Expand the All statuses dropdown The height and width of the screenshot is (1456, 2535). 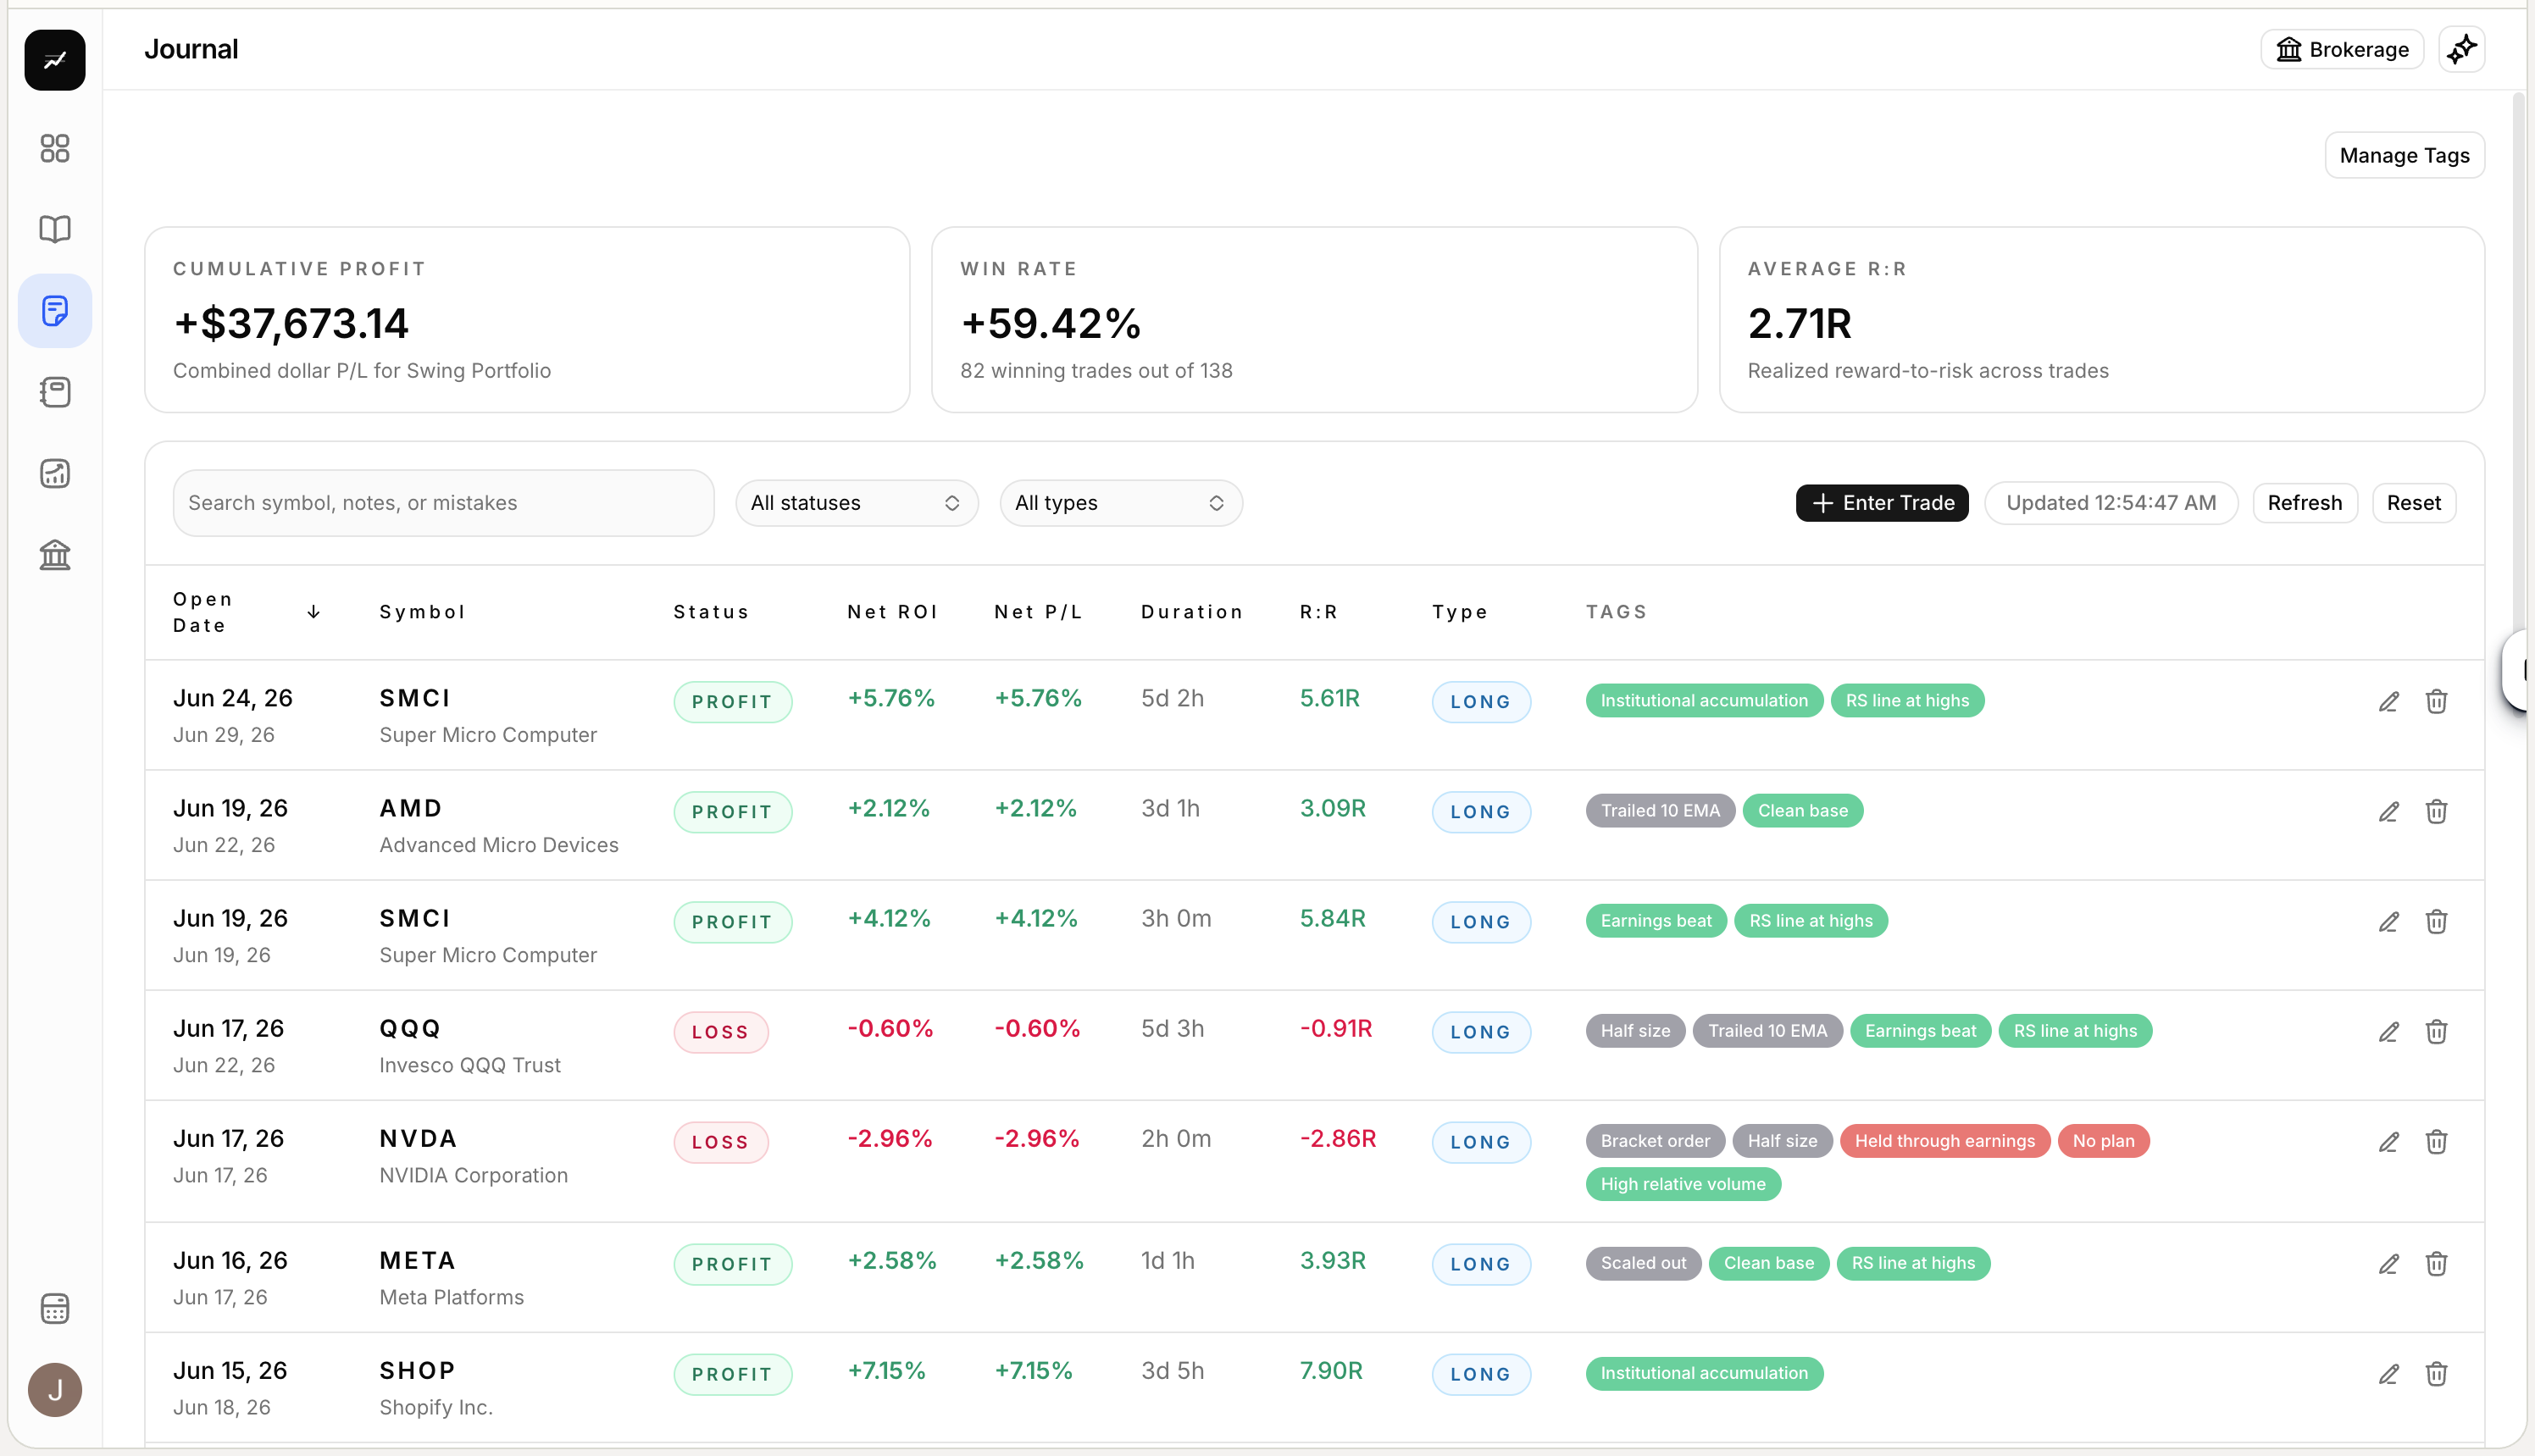pos(857,503)
